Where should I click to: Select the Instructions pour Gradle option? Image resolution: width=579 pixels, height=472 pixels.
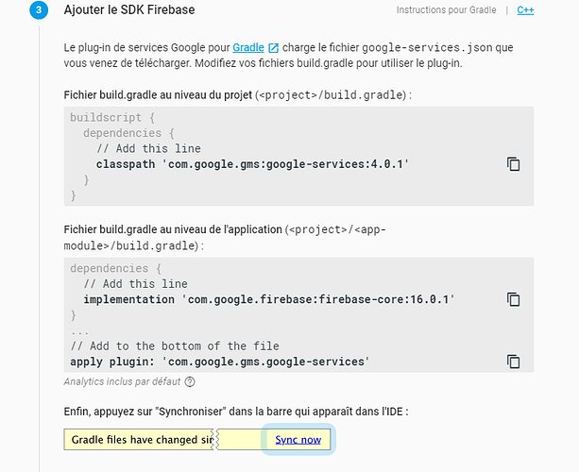(x=446, y=10)
